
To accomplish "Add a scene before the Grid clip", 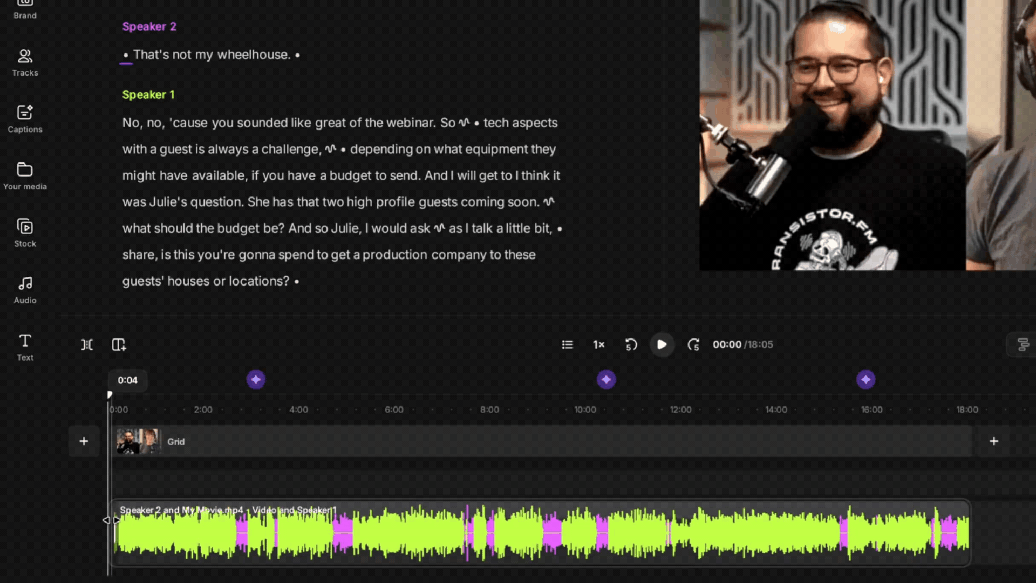I will pyautogui.click(x=84, y=442).
